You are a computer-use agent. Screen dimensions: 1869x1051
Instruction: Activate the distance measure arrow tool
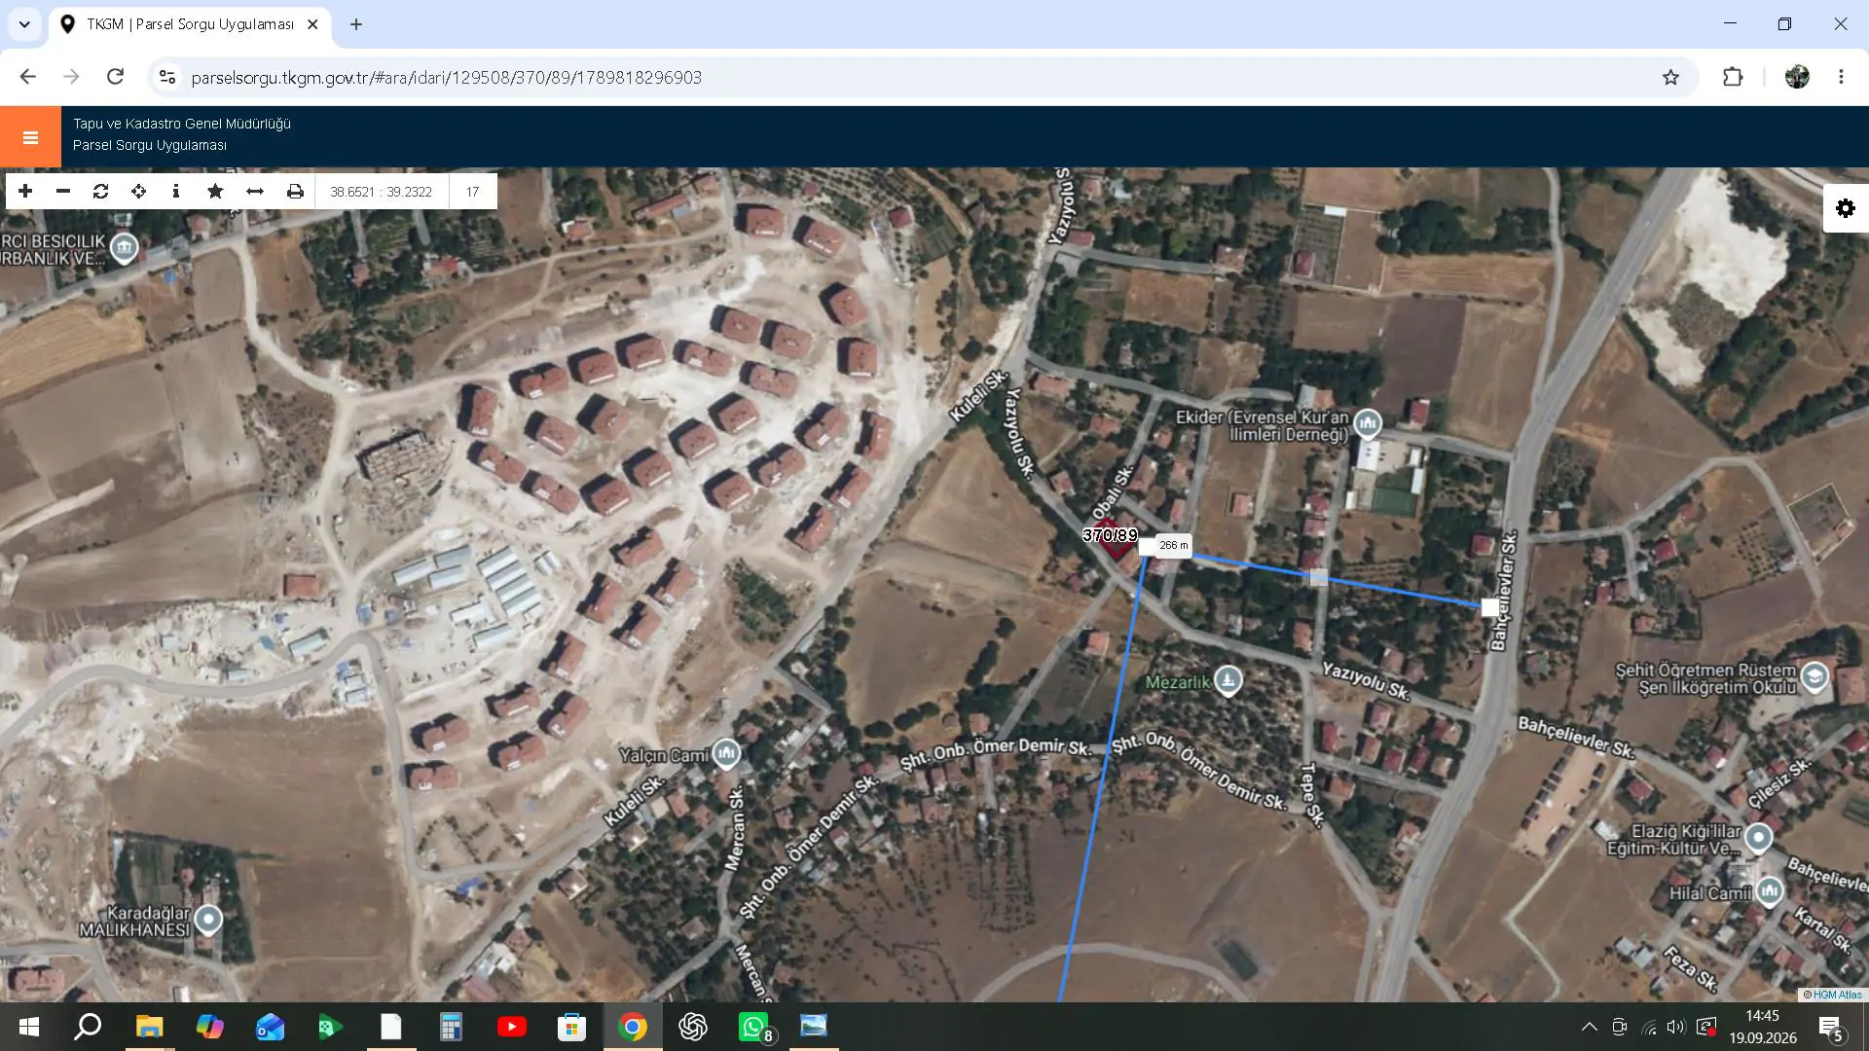255,192
